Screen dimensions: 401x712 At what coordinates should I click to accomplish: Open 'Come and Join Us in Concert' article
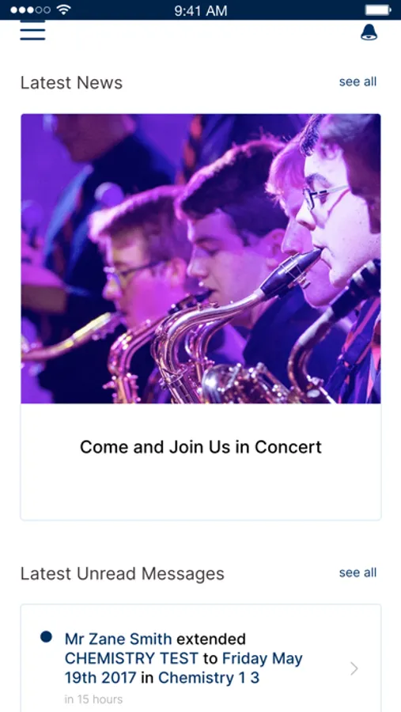[x=201, y=447]
